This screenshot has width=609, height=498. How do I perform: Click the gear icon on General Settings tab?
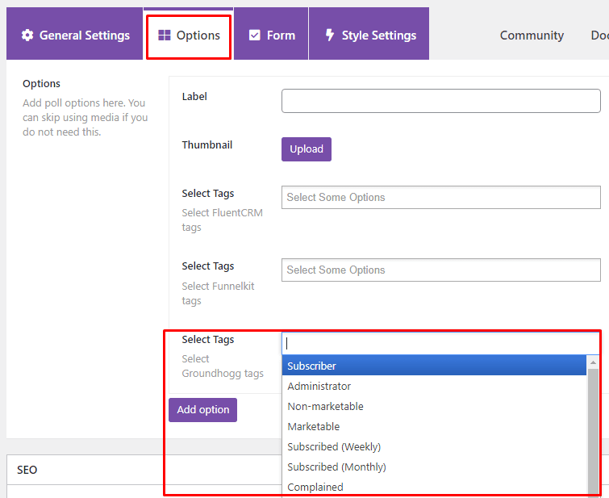point(27,36)
